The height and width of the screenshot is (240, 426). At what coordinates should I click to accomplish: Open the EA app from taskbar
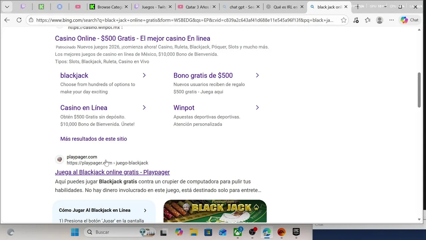click(x=282, y=232)
